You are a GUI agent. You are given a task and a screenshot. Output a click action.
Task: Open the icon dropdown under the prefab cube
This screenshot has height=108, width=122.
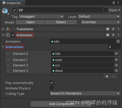8,14
